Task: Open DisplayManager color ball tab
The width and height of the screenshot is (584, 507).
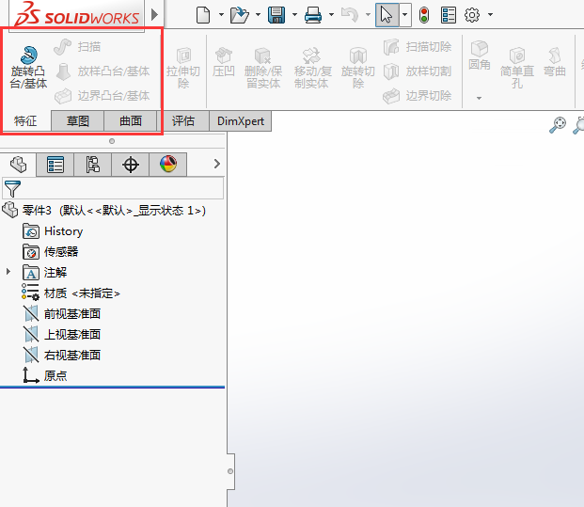Action: click(168, 165)
